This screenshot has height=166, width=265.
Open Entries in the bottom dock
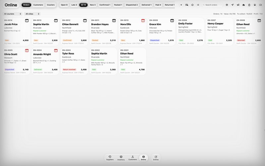156,158
